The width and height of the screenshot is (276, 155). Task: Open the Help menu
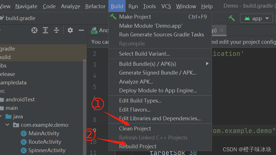pyautogui.click(x=207, y=6)
